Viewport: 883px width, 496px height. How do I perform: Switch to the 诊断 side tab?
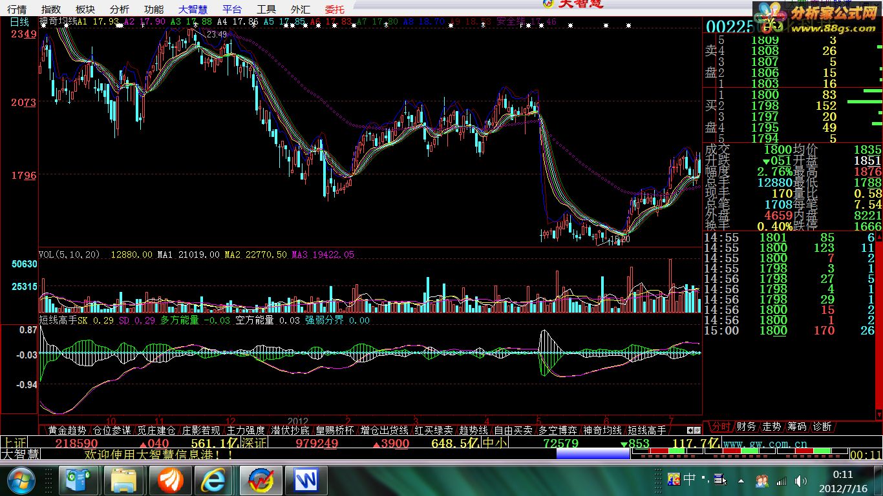tap(822, 427)
